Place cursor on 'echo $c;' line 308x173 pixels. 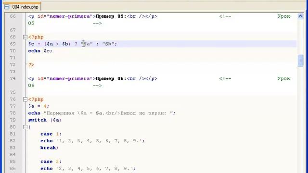(40, 51)
